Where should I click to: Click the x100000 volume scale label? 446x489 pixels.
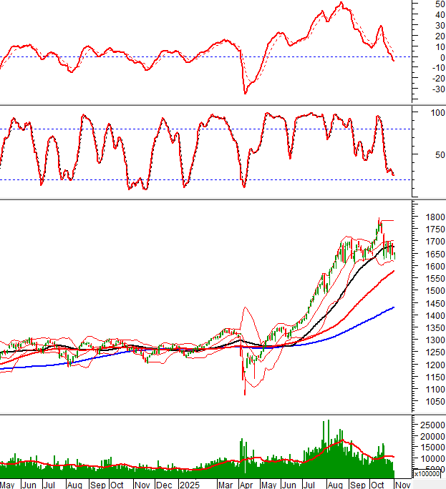point(429,473)
